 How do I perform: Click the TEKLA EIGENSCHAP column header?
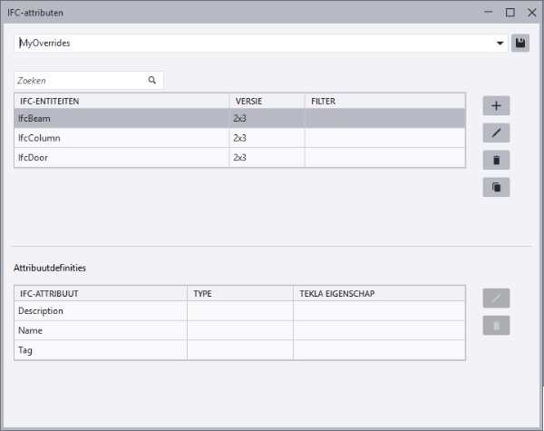tap(379, 293)
